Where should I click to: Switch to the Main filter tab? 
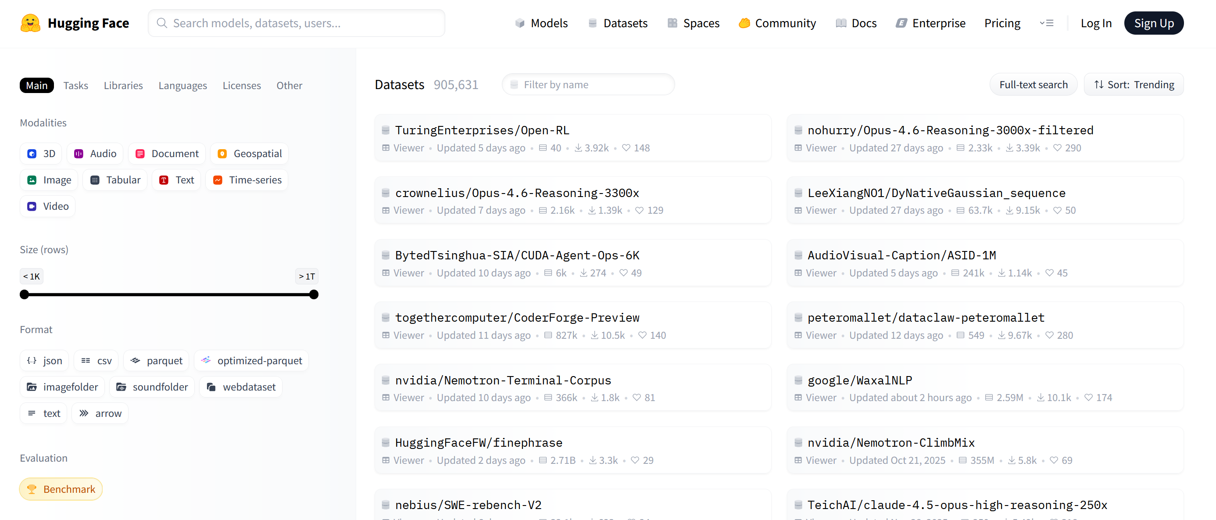click(37, 86)
